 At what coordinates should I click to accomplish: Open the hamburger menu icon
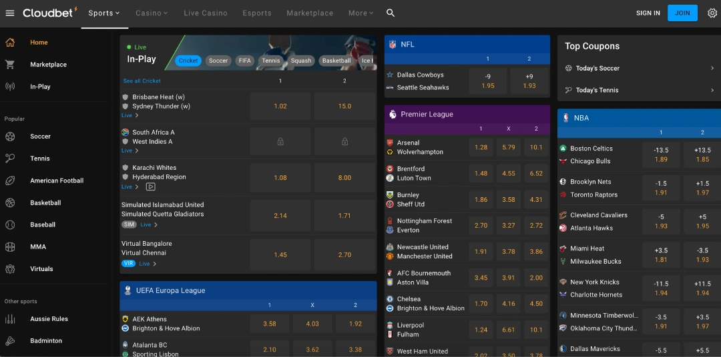pyautogui.click(x=9, y=13)
